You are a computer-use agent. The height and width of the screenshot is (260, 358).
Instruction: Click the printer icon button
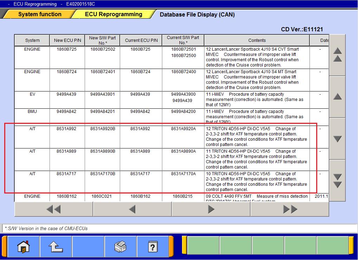click(121, 247)
